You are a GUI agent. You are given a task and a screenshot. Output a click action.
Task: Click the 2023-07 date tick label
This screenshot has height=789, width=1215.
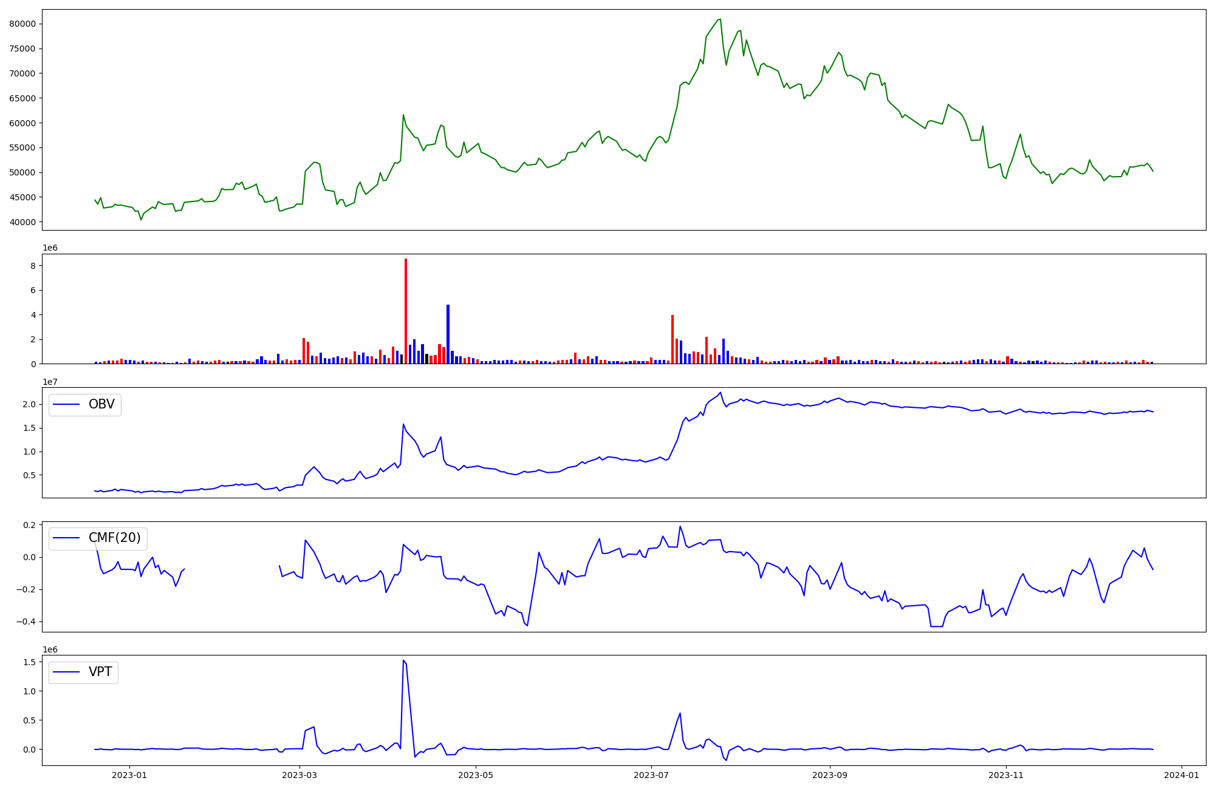pyautogui.click(x=652, y=774)
